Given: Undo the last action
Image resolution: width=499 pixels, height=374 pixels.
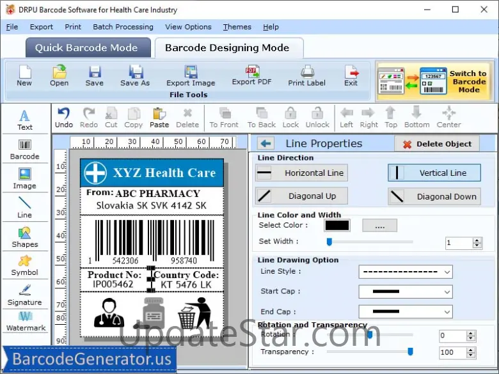Looking at the screenshot, I should tap(64, 118).
